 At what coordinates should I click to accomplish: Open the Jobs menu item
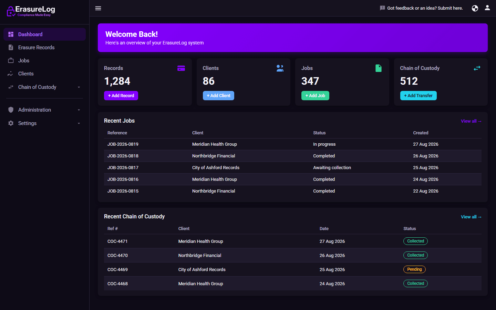[45, 61]
